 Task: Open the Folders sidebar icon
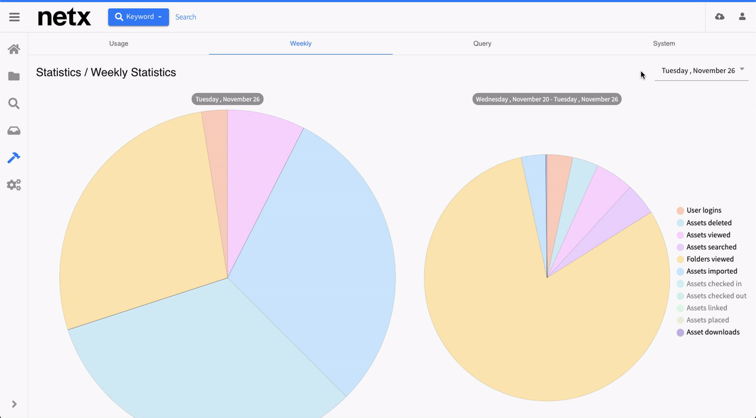(14, 76)
